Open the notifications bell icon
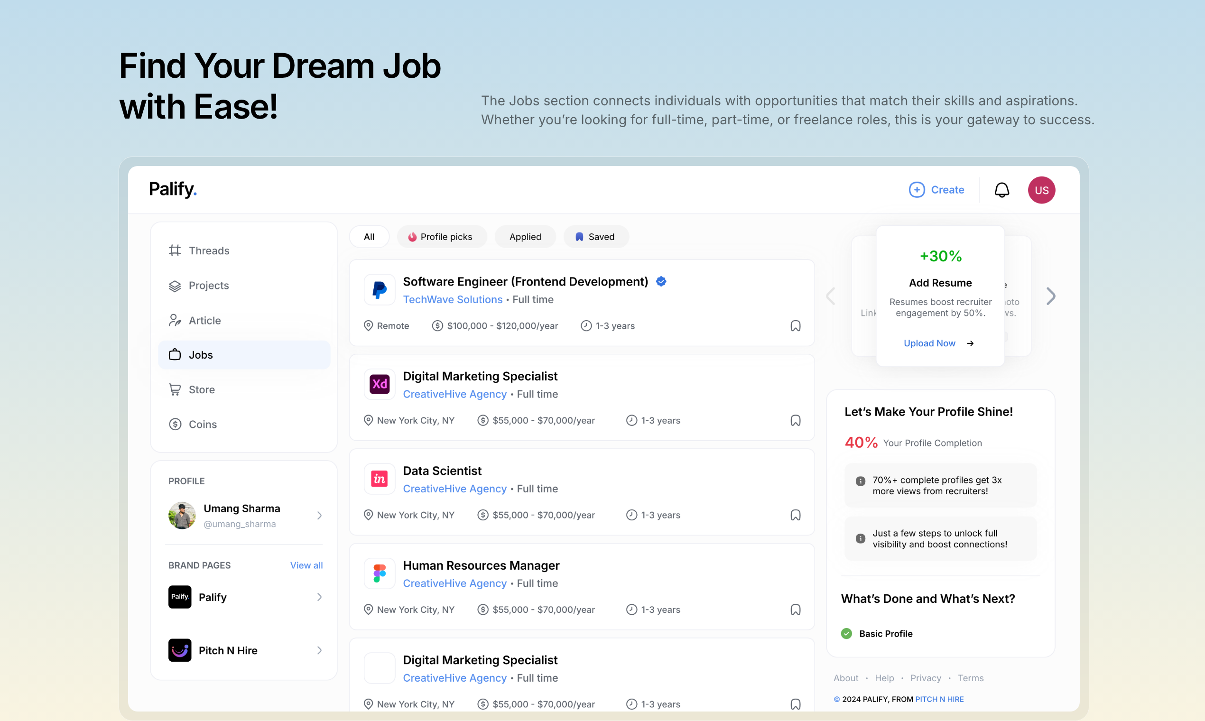This screenshot has height=721, width=1205. click(1001, 190)
